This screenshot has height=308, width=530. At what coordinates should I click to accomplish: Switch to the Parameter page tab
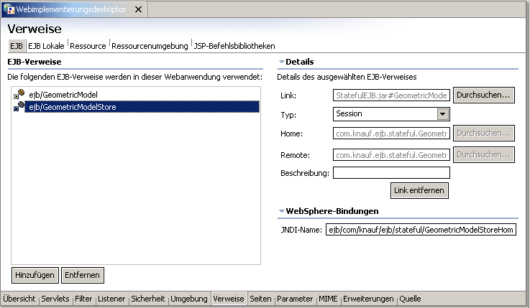[x=295, y=299]
